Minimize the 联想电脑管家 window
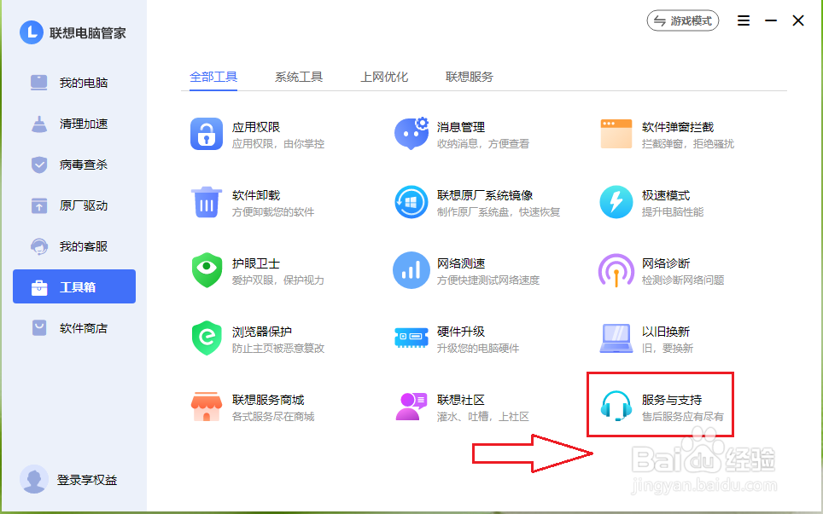823x514 pixels. click(x=771, y=20)
